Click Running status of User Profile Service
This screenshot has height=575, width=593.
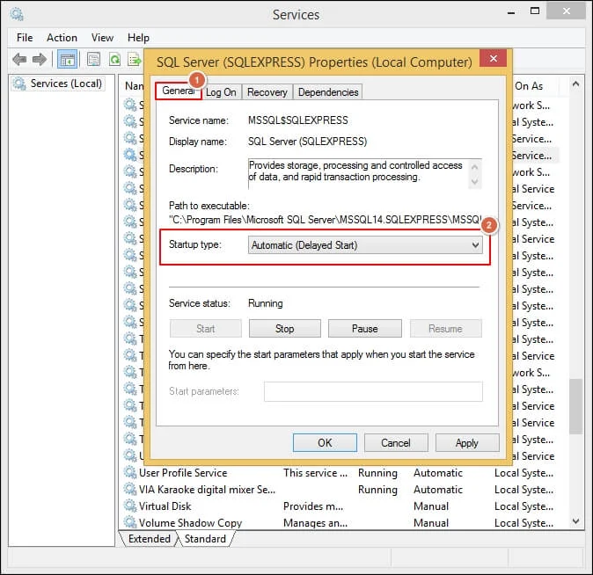(x=377, y=472)
